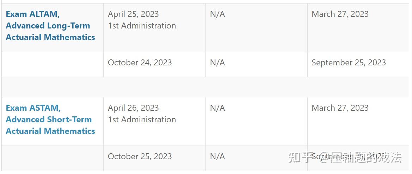The width and height of the screenshot is (412, 174).
Task: Click the blank cell left of October 24
Action: pyautogui.click(x=52, y=64)
